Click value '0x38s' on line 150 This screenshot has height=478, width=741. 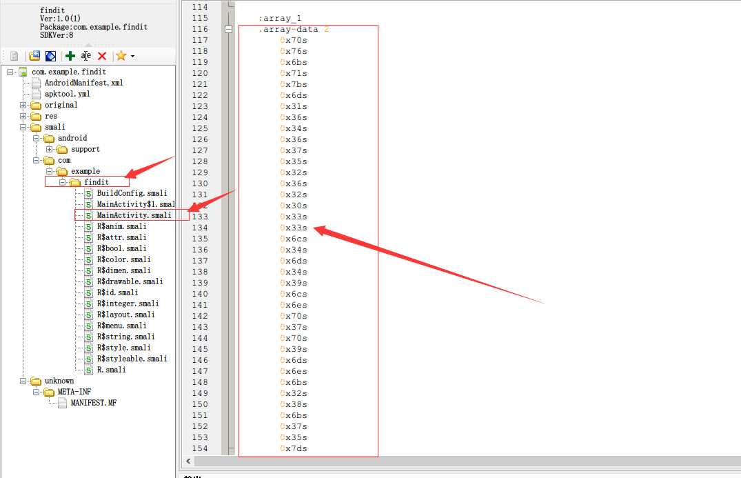294,404
